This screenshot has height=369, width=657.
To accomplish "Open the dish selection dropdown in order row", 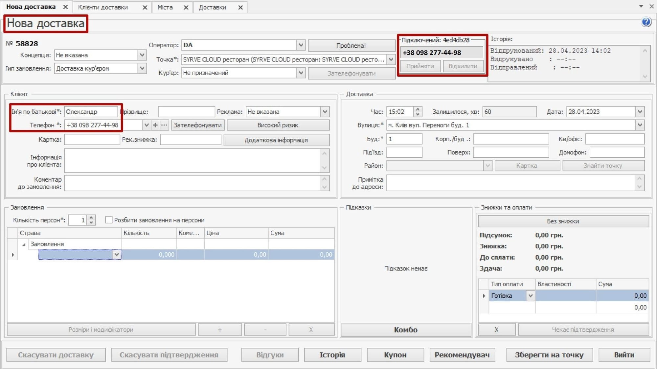I will coord(117,255).
